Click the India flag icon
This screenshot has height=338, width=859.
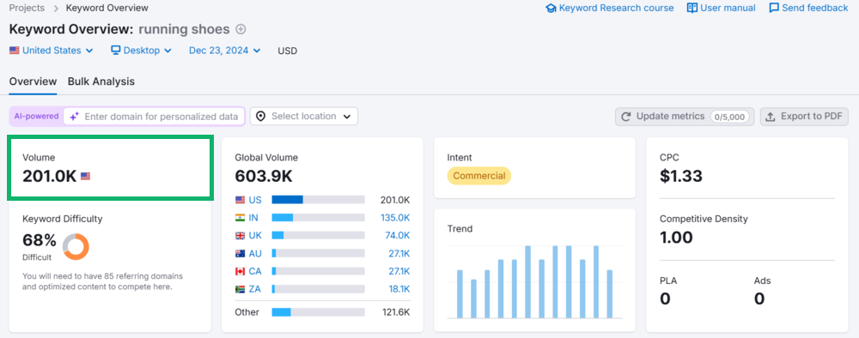click(240, 218)
